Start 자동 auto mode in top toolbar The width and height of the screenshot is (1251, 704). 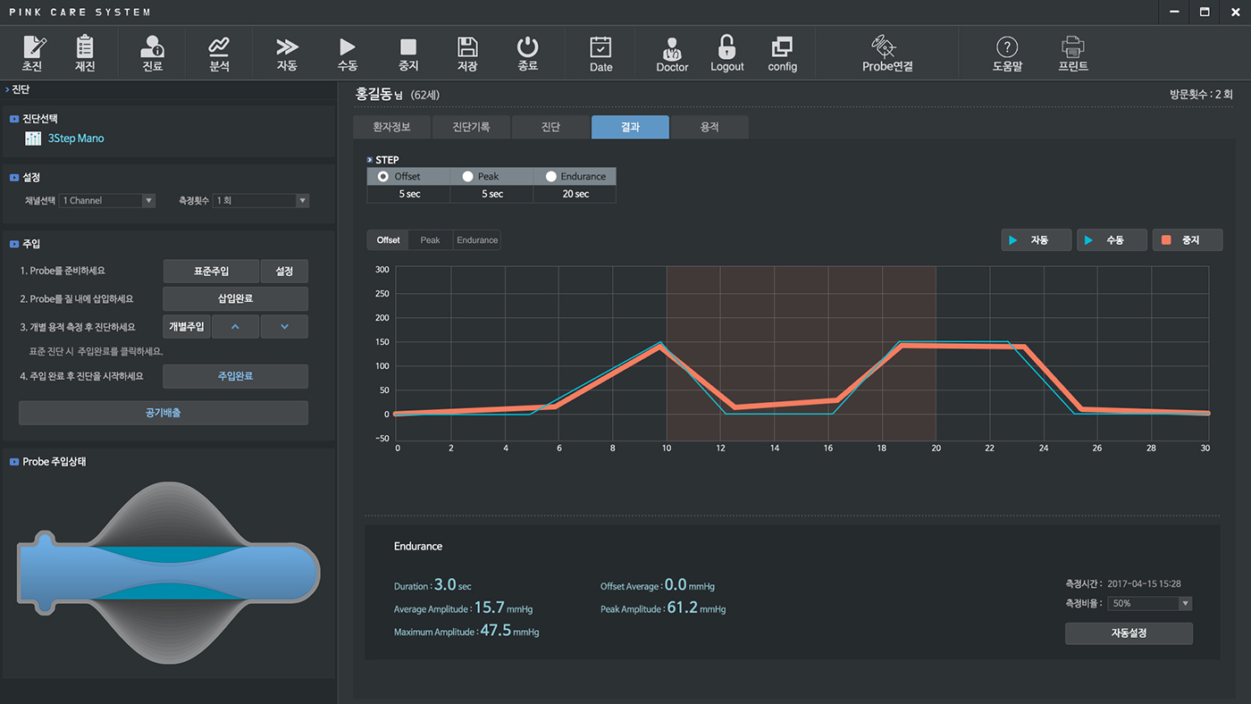tap(287, 54)
